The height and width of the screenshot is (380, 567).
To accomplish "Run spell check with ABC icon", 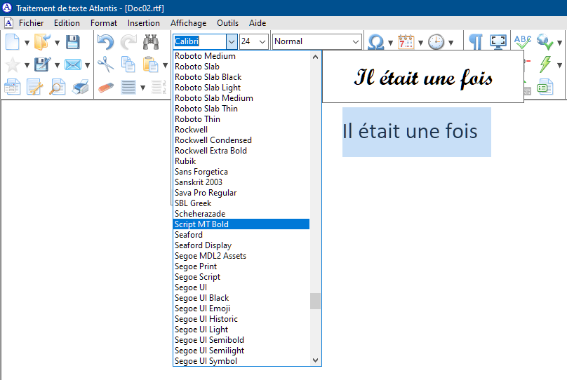I will [x=522, y=42].
